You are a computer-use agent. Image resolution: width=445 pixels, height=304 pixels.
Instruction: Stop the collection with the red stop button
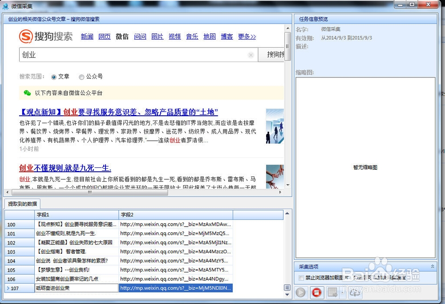pos(316,292)
